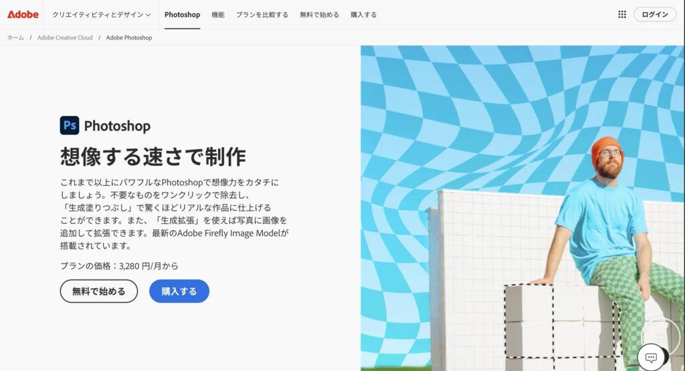Viewport: 685px width, 371px height.
Task: Click the blue 購入する button
Action: point(179,291)
